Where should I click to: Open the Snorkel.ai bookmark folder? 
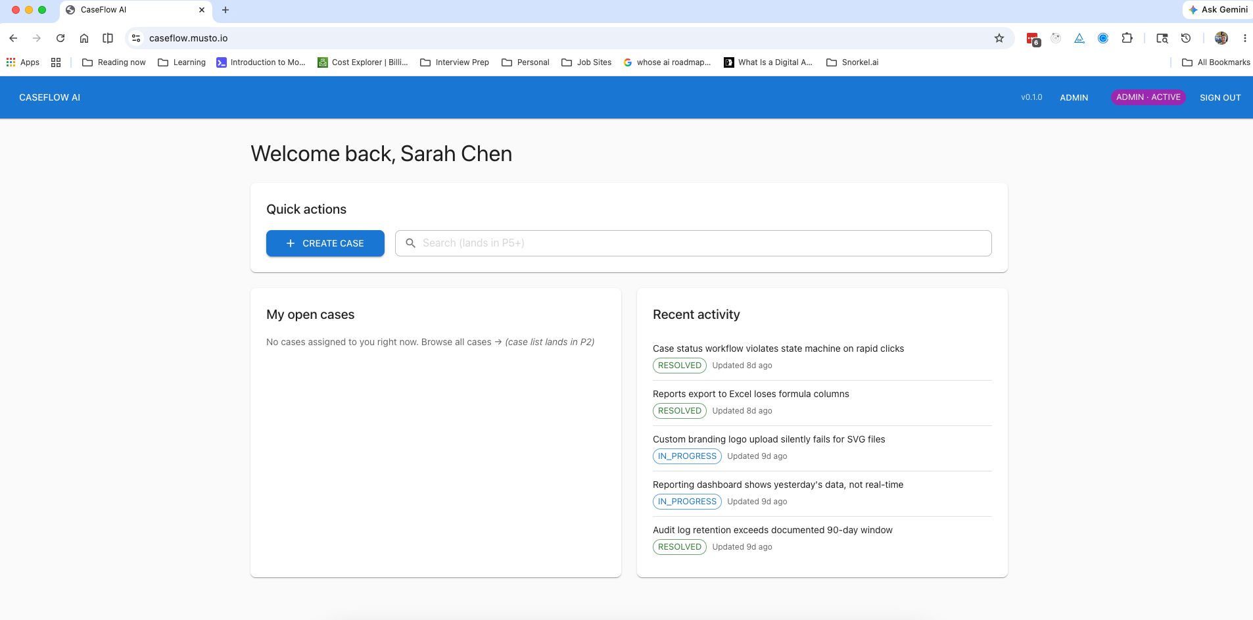coord(853,62)
